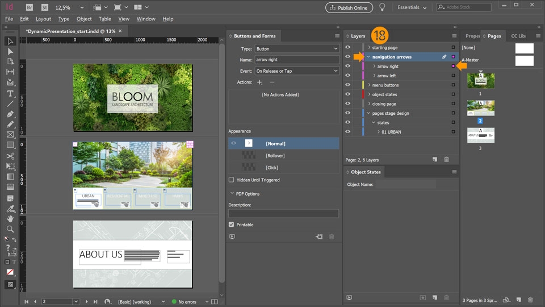
Task: Select the Eyedropper tool
Action: click(10, 209)
